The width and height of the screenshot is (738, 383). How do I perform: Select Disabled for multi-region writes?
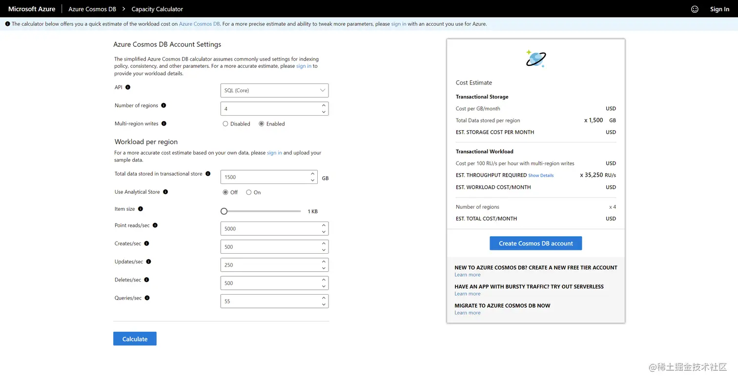tap(225, 123)
